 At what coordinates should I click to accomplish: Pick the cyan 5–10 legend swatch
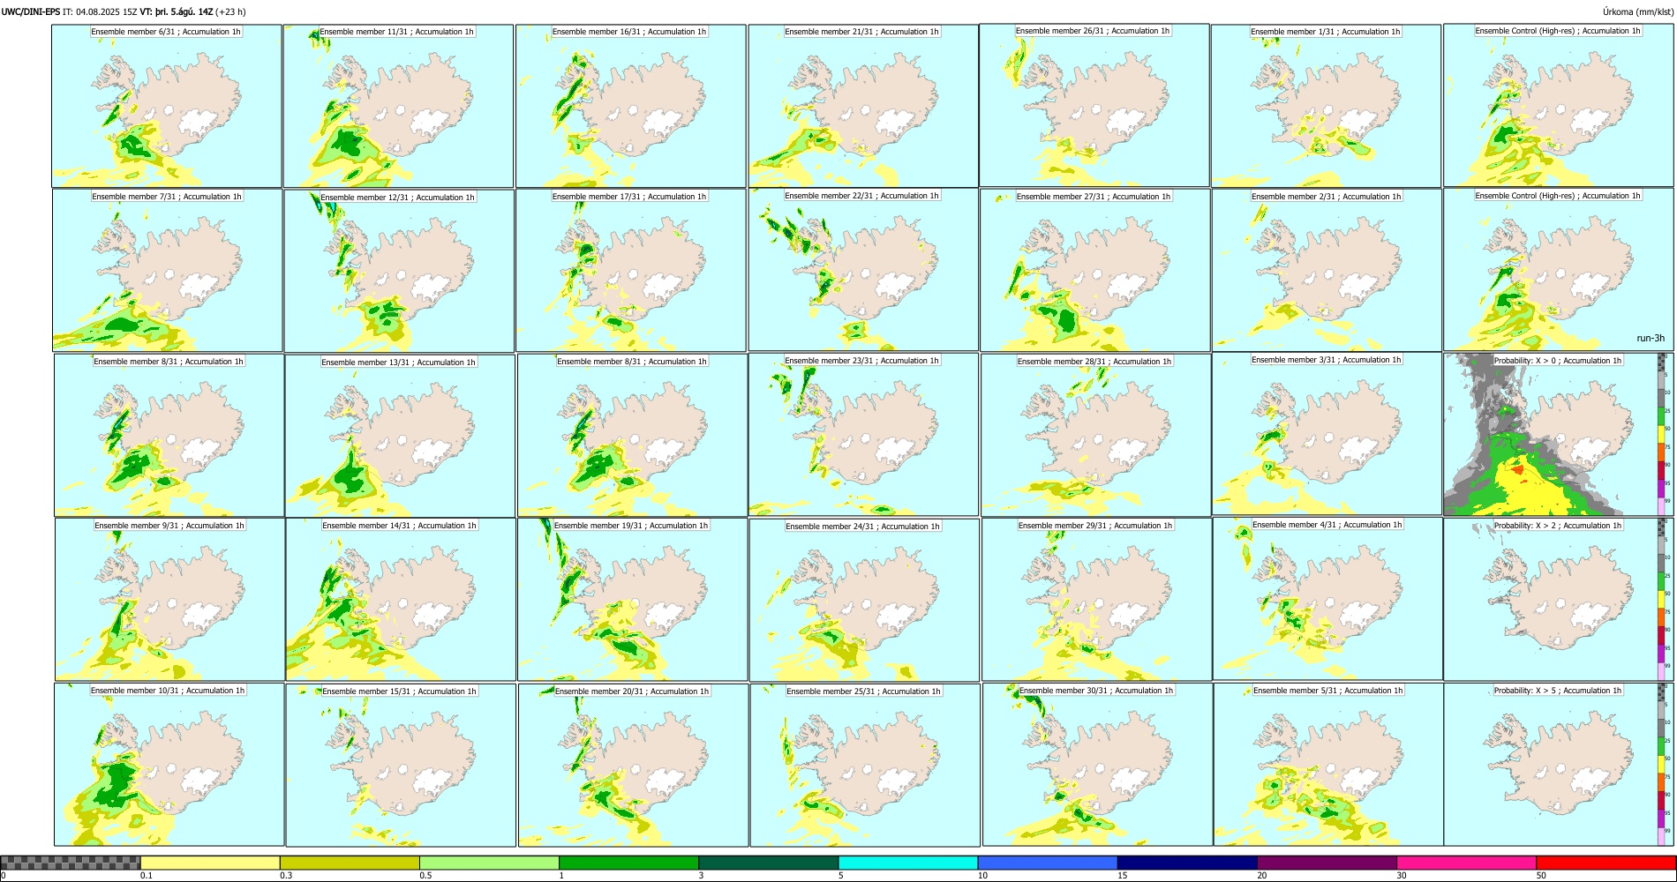tap(907, 863)
